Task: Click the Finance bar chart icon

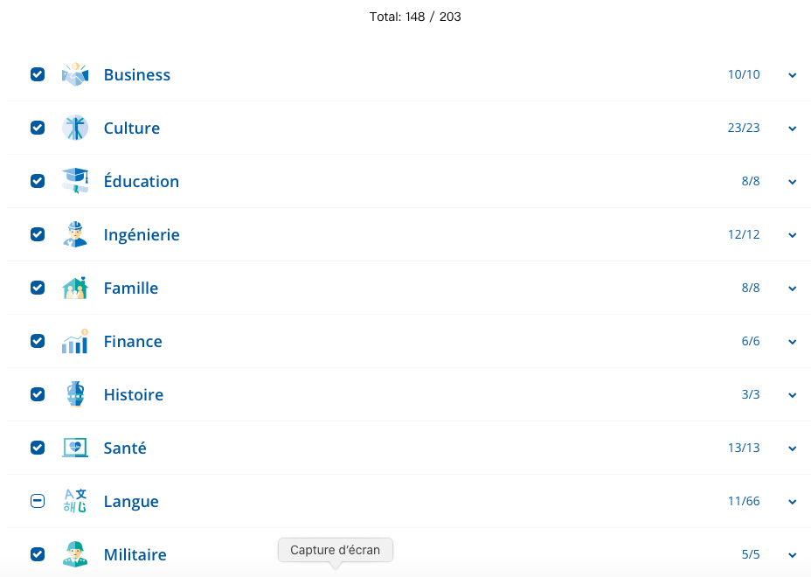Action: click(x=75, y=342)
